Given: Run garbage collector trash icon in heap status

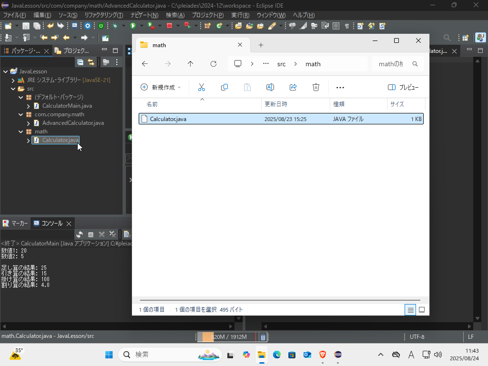Looking at the screenshot, I should coord(263,337).
